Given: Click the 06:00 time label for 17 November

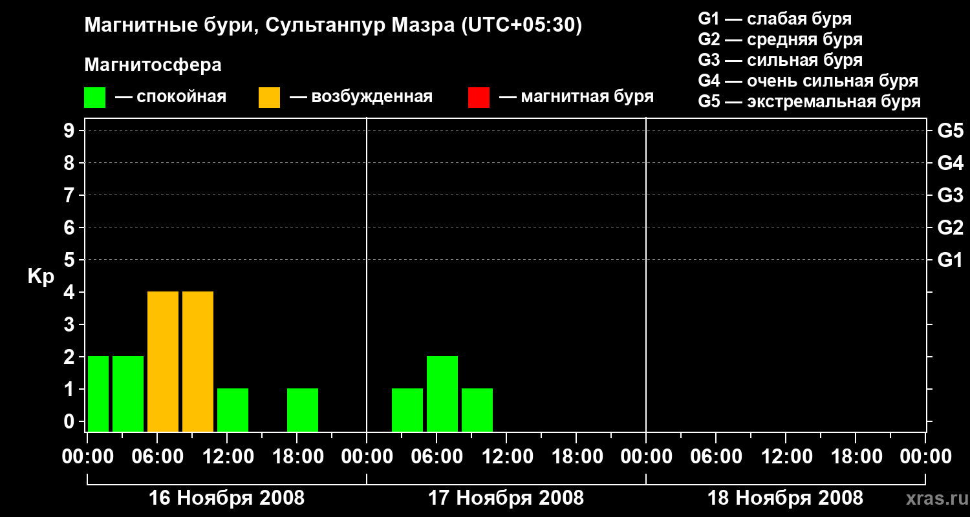Looking at the screenshot, I should pyautogui.click(x=437, y=457).
